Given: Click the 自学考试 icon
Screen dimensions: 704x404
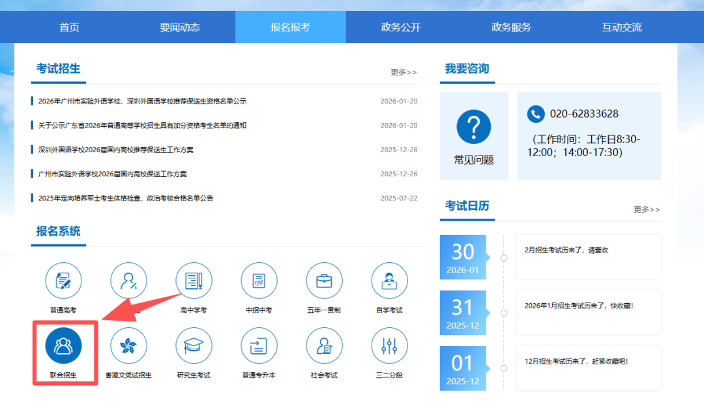Looking at the screenshot, I should tap(389, 281).
